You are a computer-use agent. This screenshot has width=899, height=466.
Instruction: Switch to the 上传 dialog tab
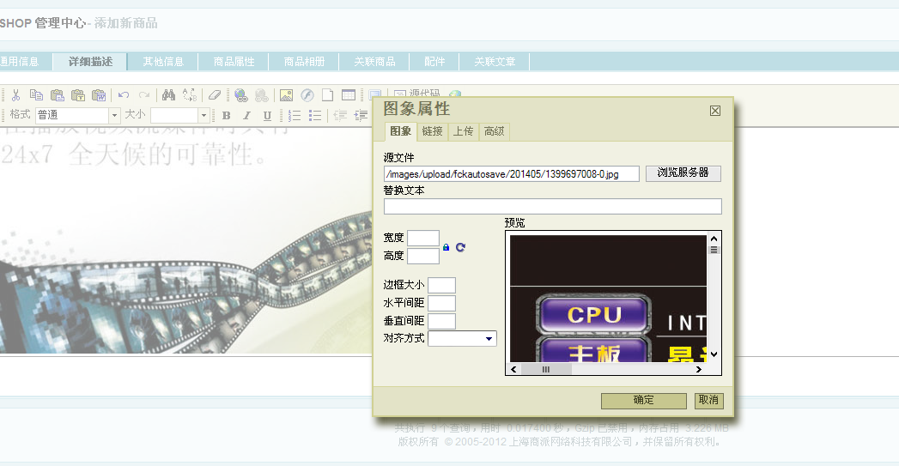(x=464, y=131)
